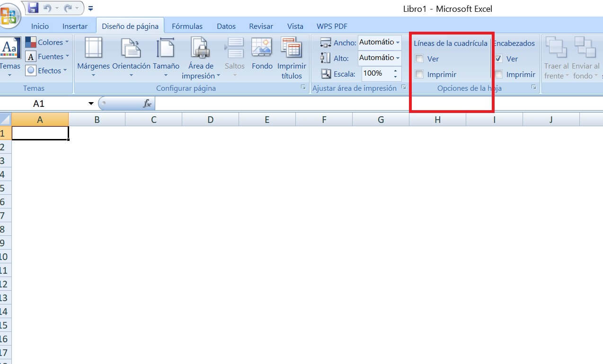Click the Traer al frente button
This screenshot has height=364, width=603.
point(557,58)
